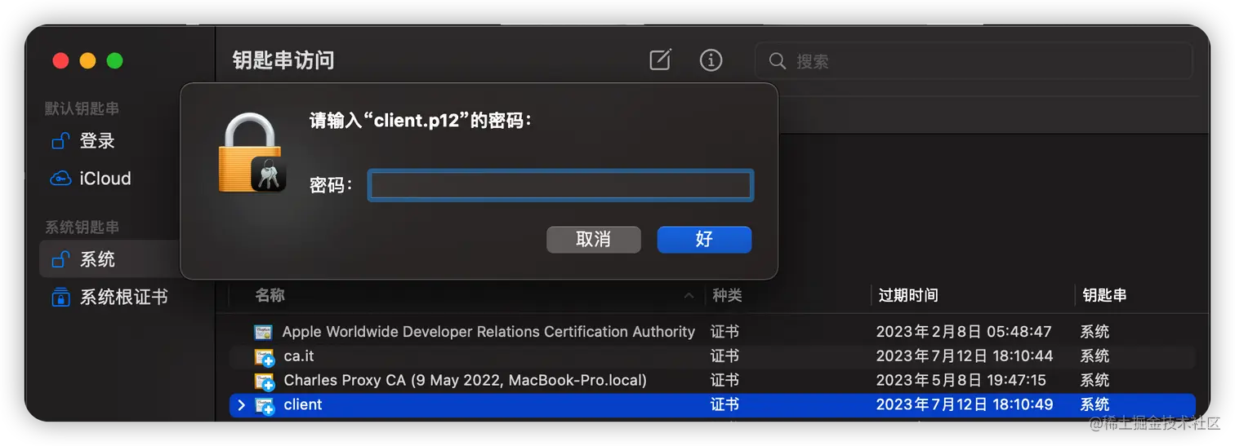Close the Keychain Access window
The image size is (1235, 446).
click(60, 60)
